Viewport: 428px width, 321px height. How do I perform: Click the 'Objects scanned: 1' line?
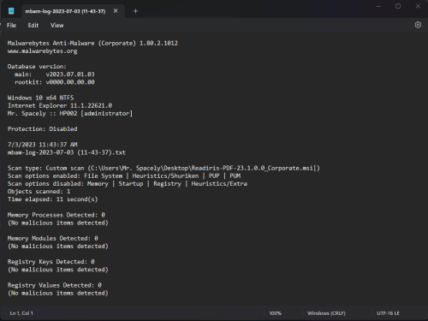pos(39,192)
